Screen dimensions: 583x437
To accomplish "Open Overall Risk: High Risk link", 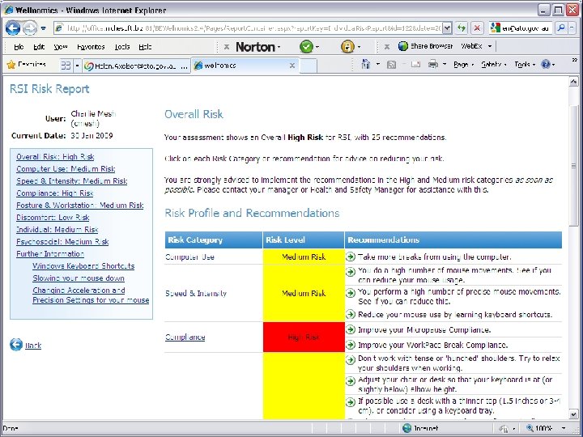I will pos(55,157).
